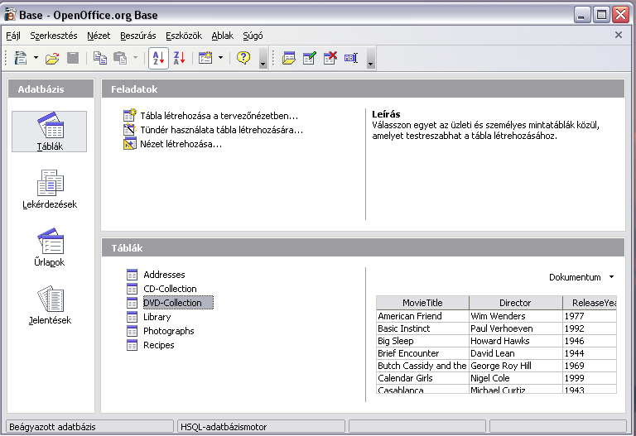Screen dimensions: 636x436
Task: Open the Beszúrás menu
Action: pos(137,36)
